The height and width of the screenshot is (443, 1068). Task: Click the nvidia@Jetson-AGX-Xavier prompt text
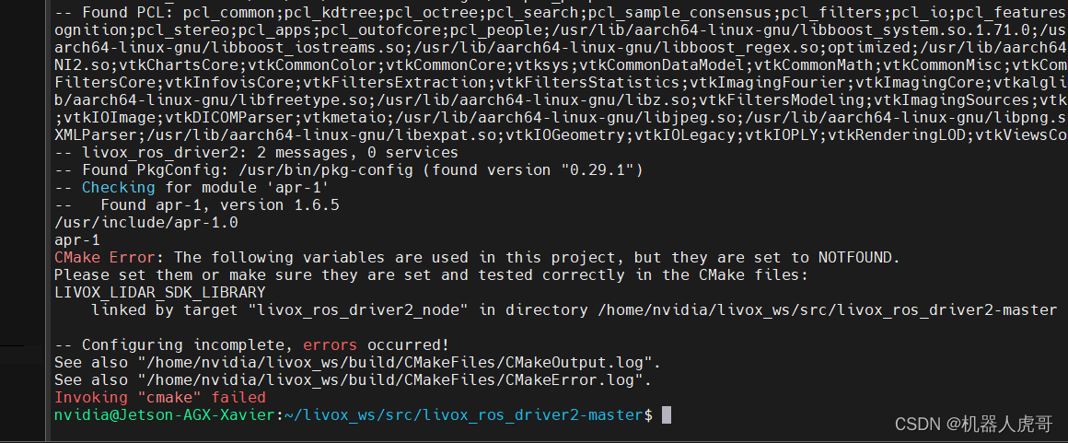[x=166, y=414]
